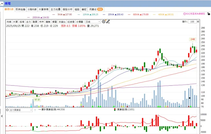Open the 日線 period dropdown
Image resolution: width=211 pixels, height=134 pixels.
(93, 22)
